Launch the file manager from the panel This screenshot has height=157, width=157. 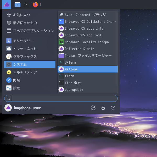(18, 4)
